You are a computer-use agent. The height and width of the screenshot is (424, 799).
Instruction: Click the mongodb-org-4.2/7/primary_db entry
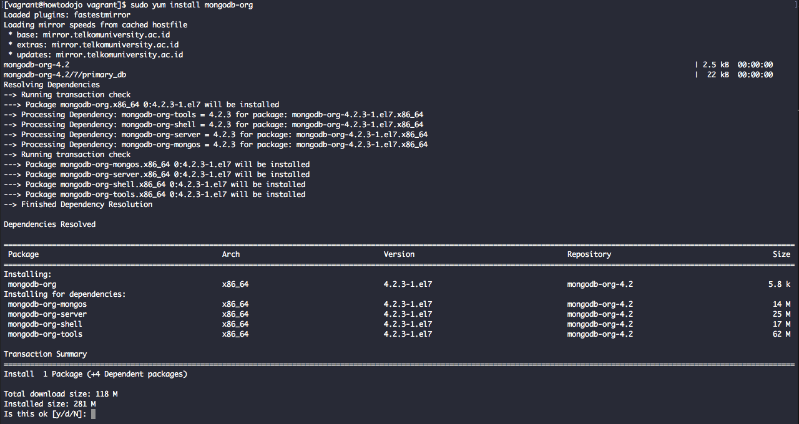pos(64,74)
